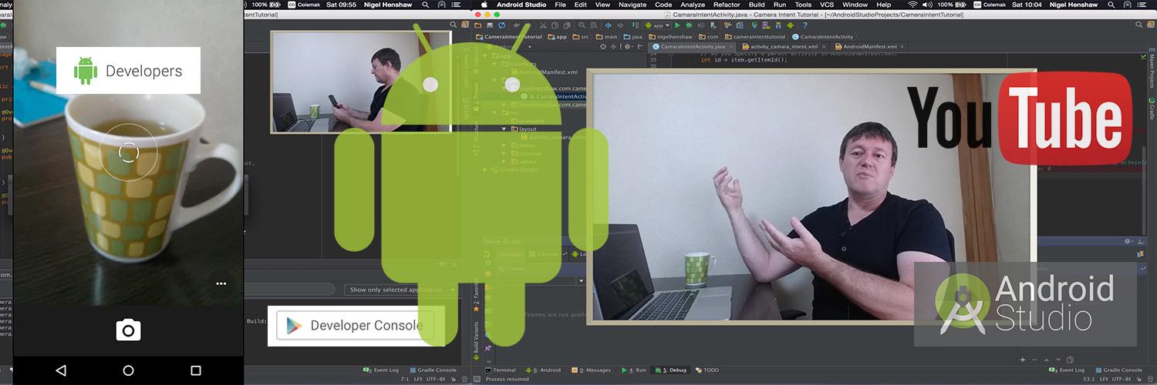This screenshot has height=385, width=1157.
Task: Click the Debug bug icon in toolbar
Action: (x=690, y=25)
